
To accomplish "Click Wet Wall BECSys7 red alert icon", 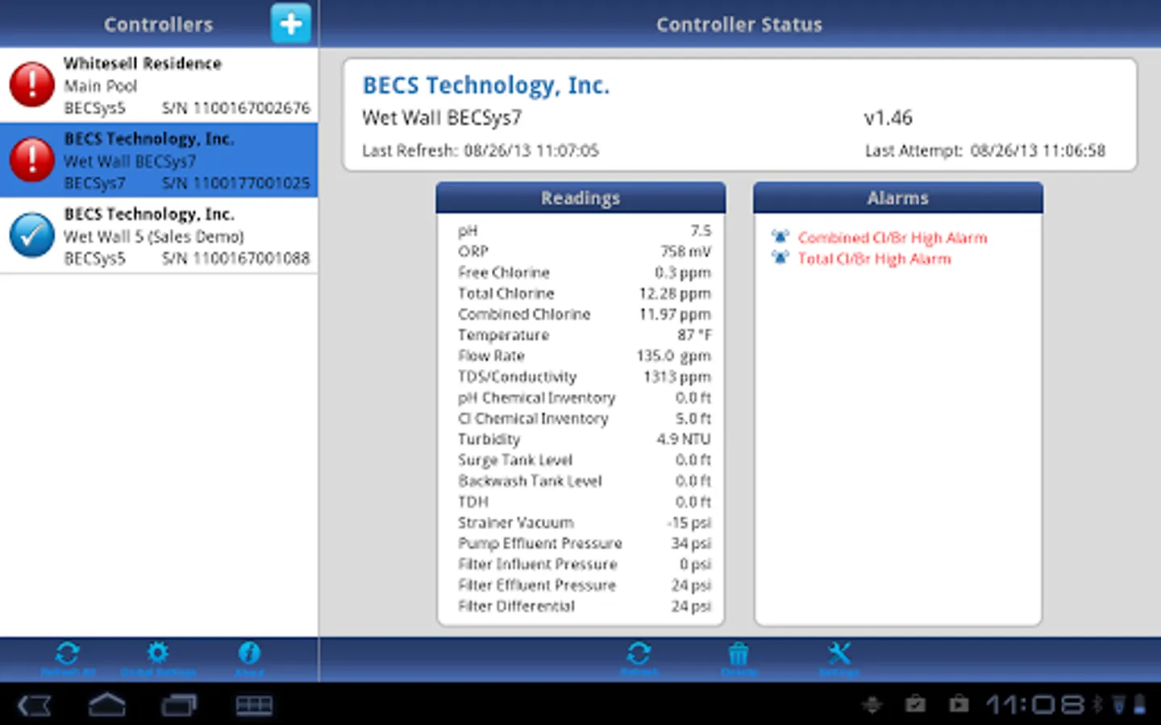I will [31, 159].
